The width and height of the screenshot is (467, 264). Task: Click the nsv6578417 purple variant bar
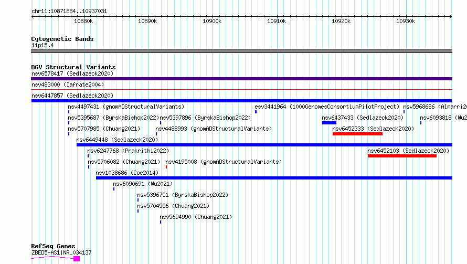(x=241, y=79)
